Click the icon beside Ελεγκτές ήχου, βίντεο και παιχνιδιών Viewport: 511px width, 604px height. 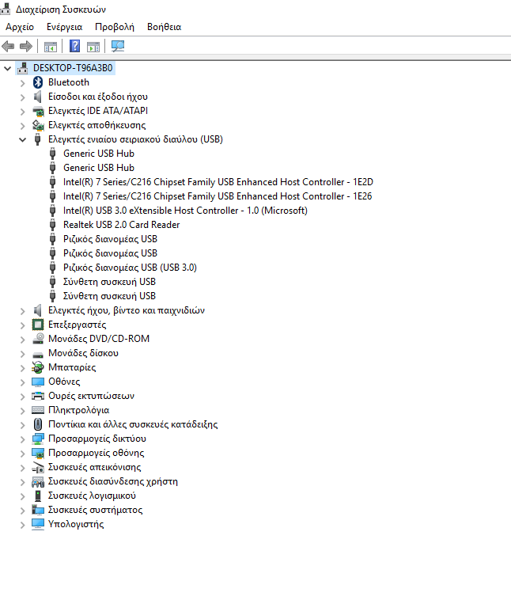point(38,310)
